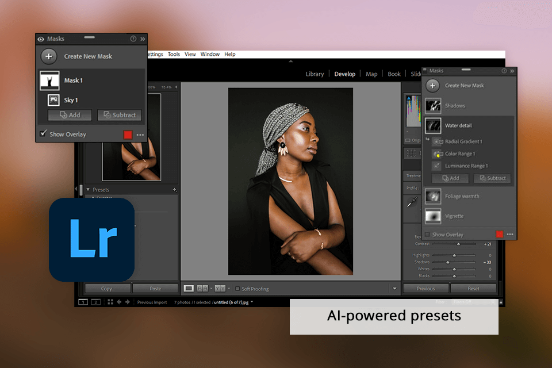Click Add in the left Masks panel
This screenshot has height=368, width=552.
tap(70, 115)
